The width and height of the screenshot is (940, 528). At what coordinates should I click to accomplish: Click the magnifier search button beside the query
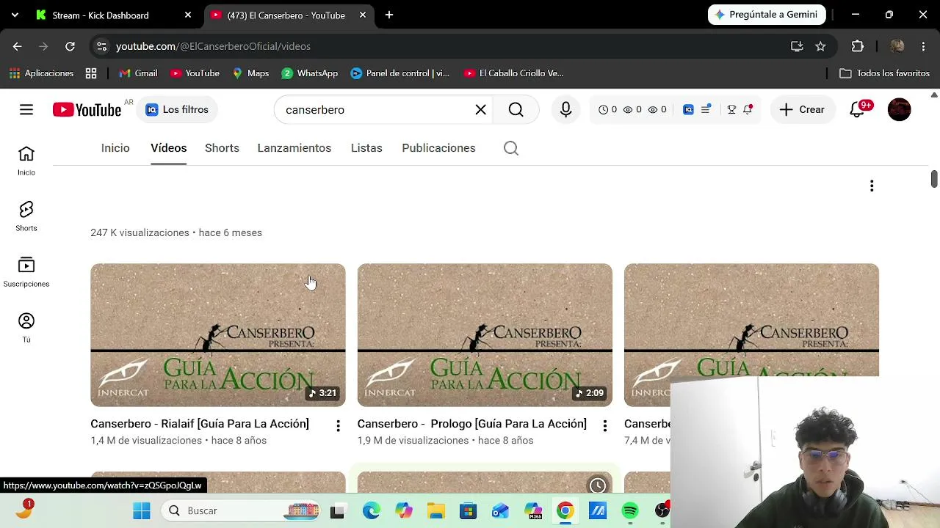pos(516,110)
